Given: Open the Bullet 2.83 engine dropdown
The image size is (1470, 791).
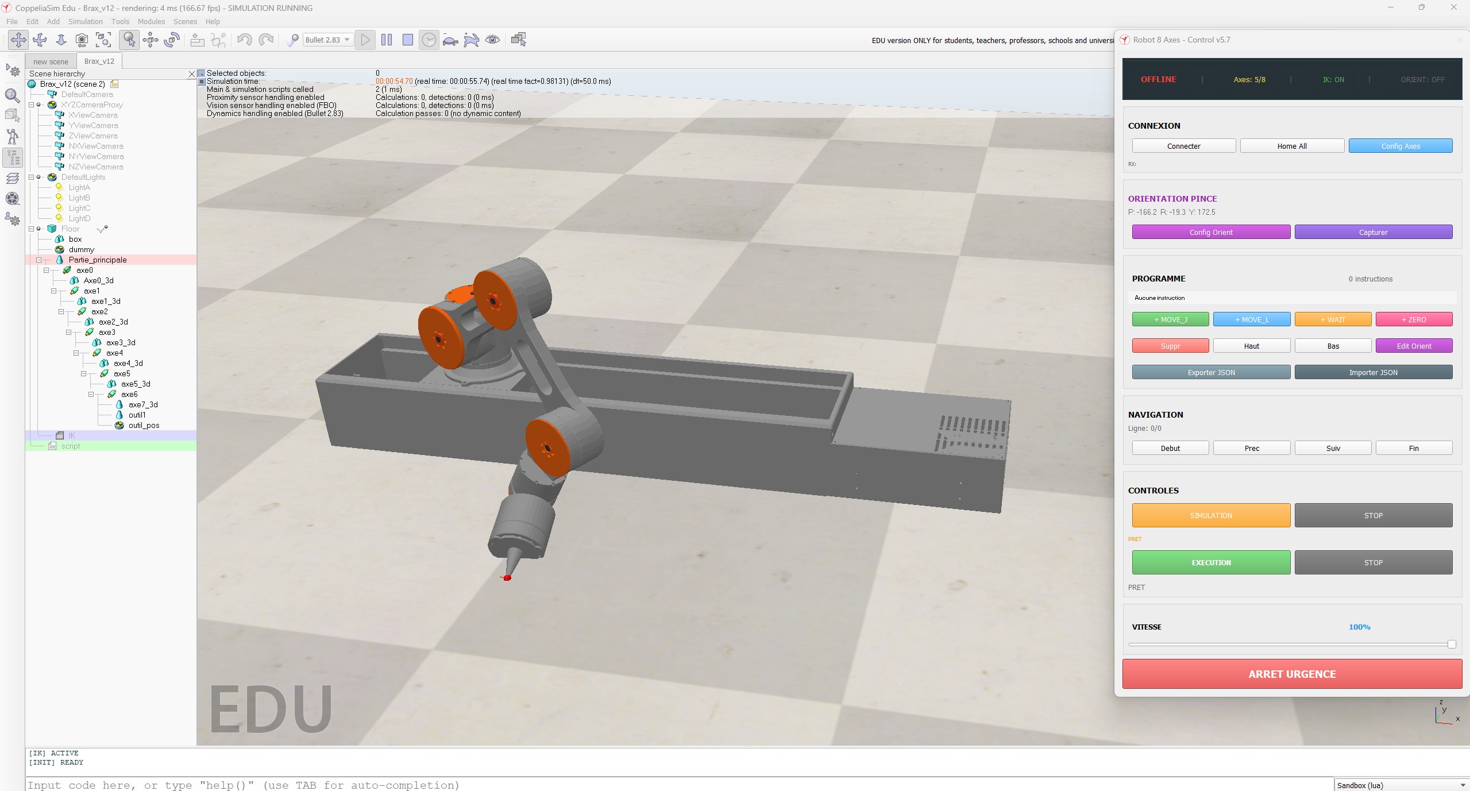Looking at the screenshot, I should point(328,40).
